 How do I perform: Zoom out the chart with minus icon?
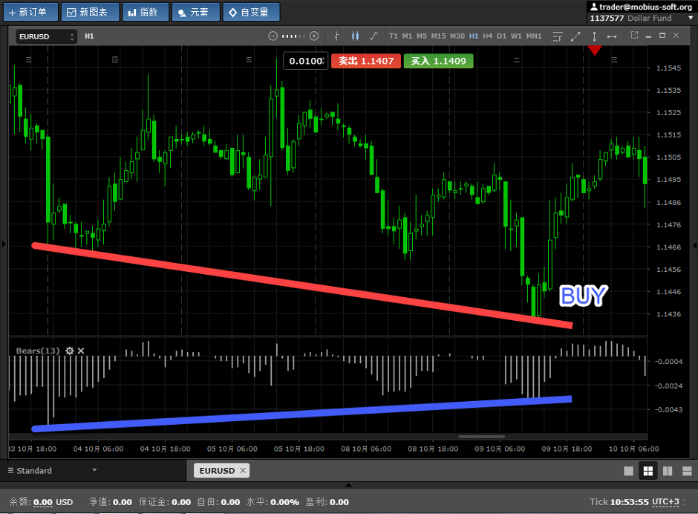273,36
